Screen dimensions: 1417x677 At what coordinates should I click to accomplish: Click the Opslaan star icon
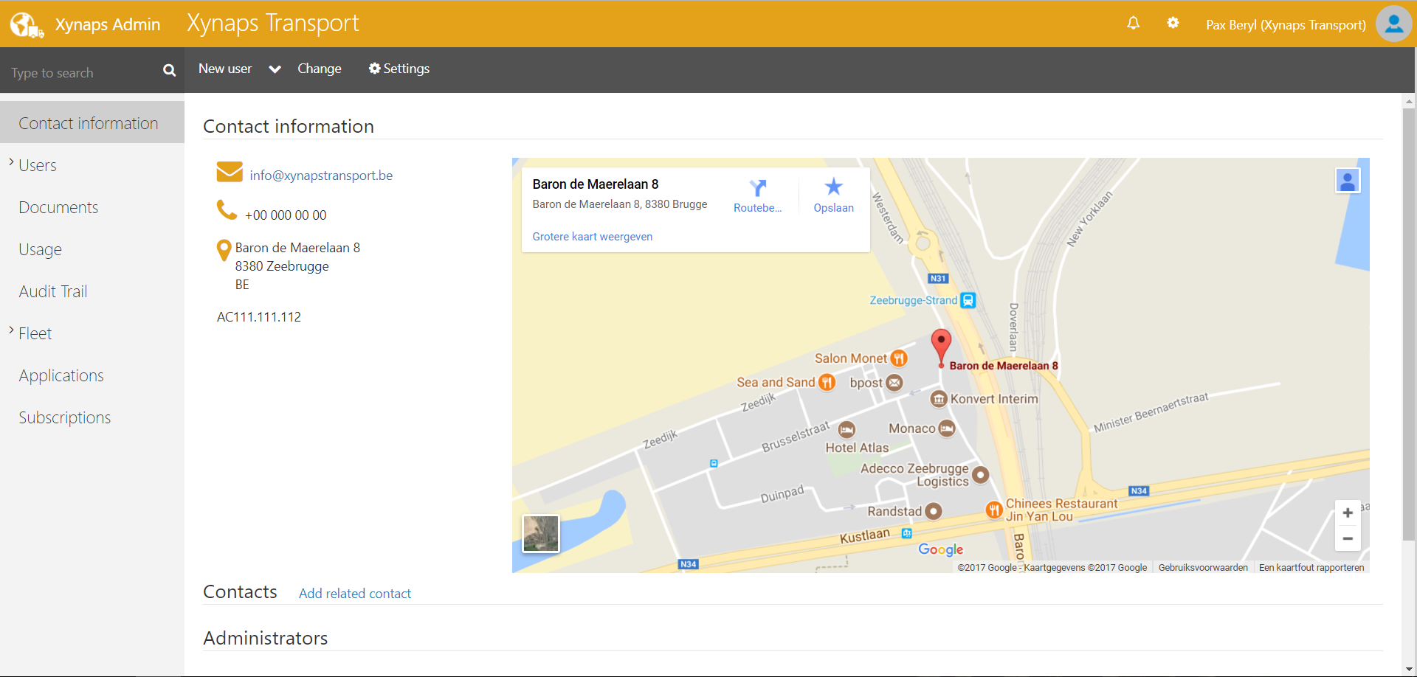tap(833, 187)
